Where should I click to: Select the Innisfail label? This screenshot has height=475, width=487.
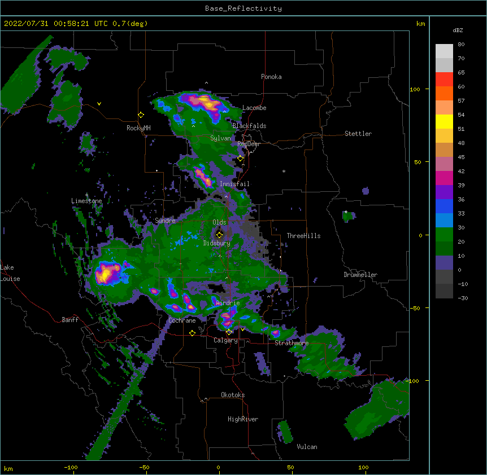pos(234,184)
